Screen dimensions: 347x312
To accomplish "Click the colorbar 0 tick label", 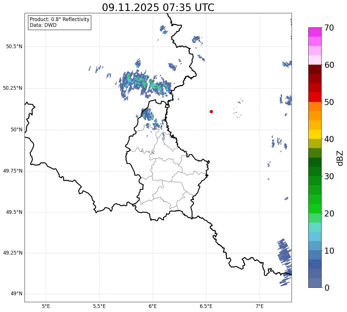I will [327, 288].
